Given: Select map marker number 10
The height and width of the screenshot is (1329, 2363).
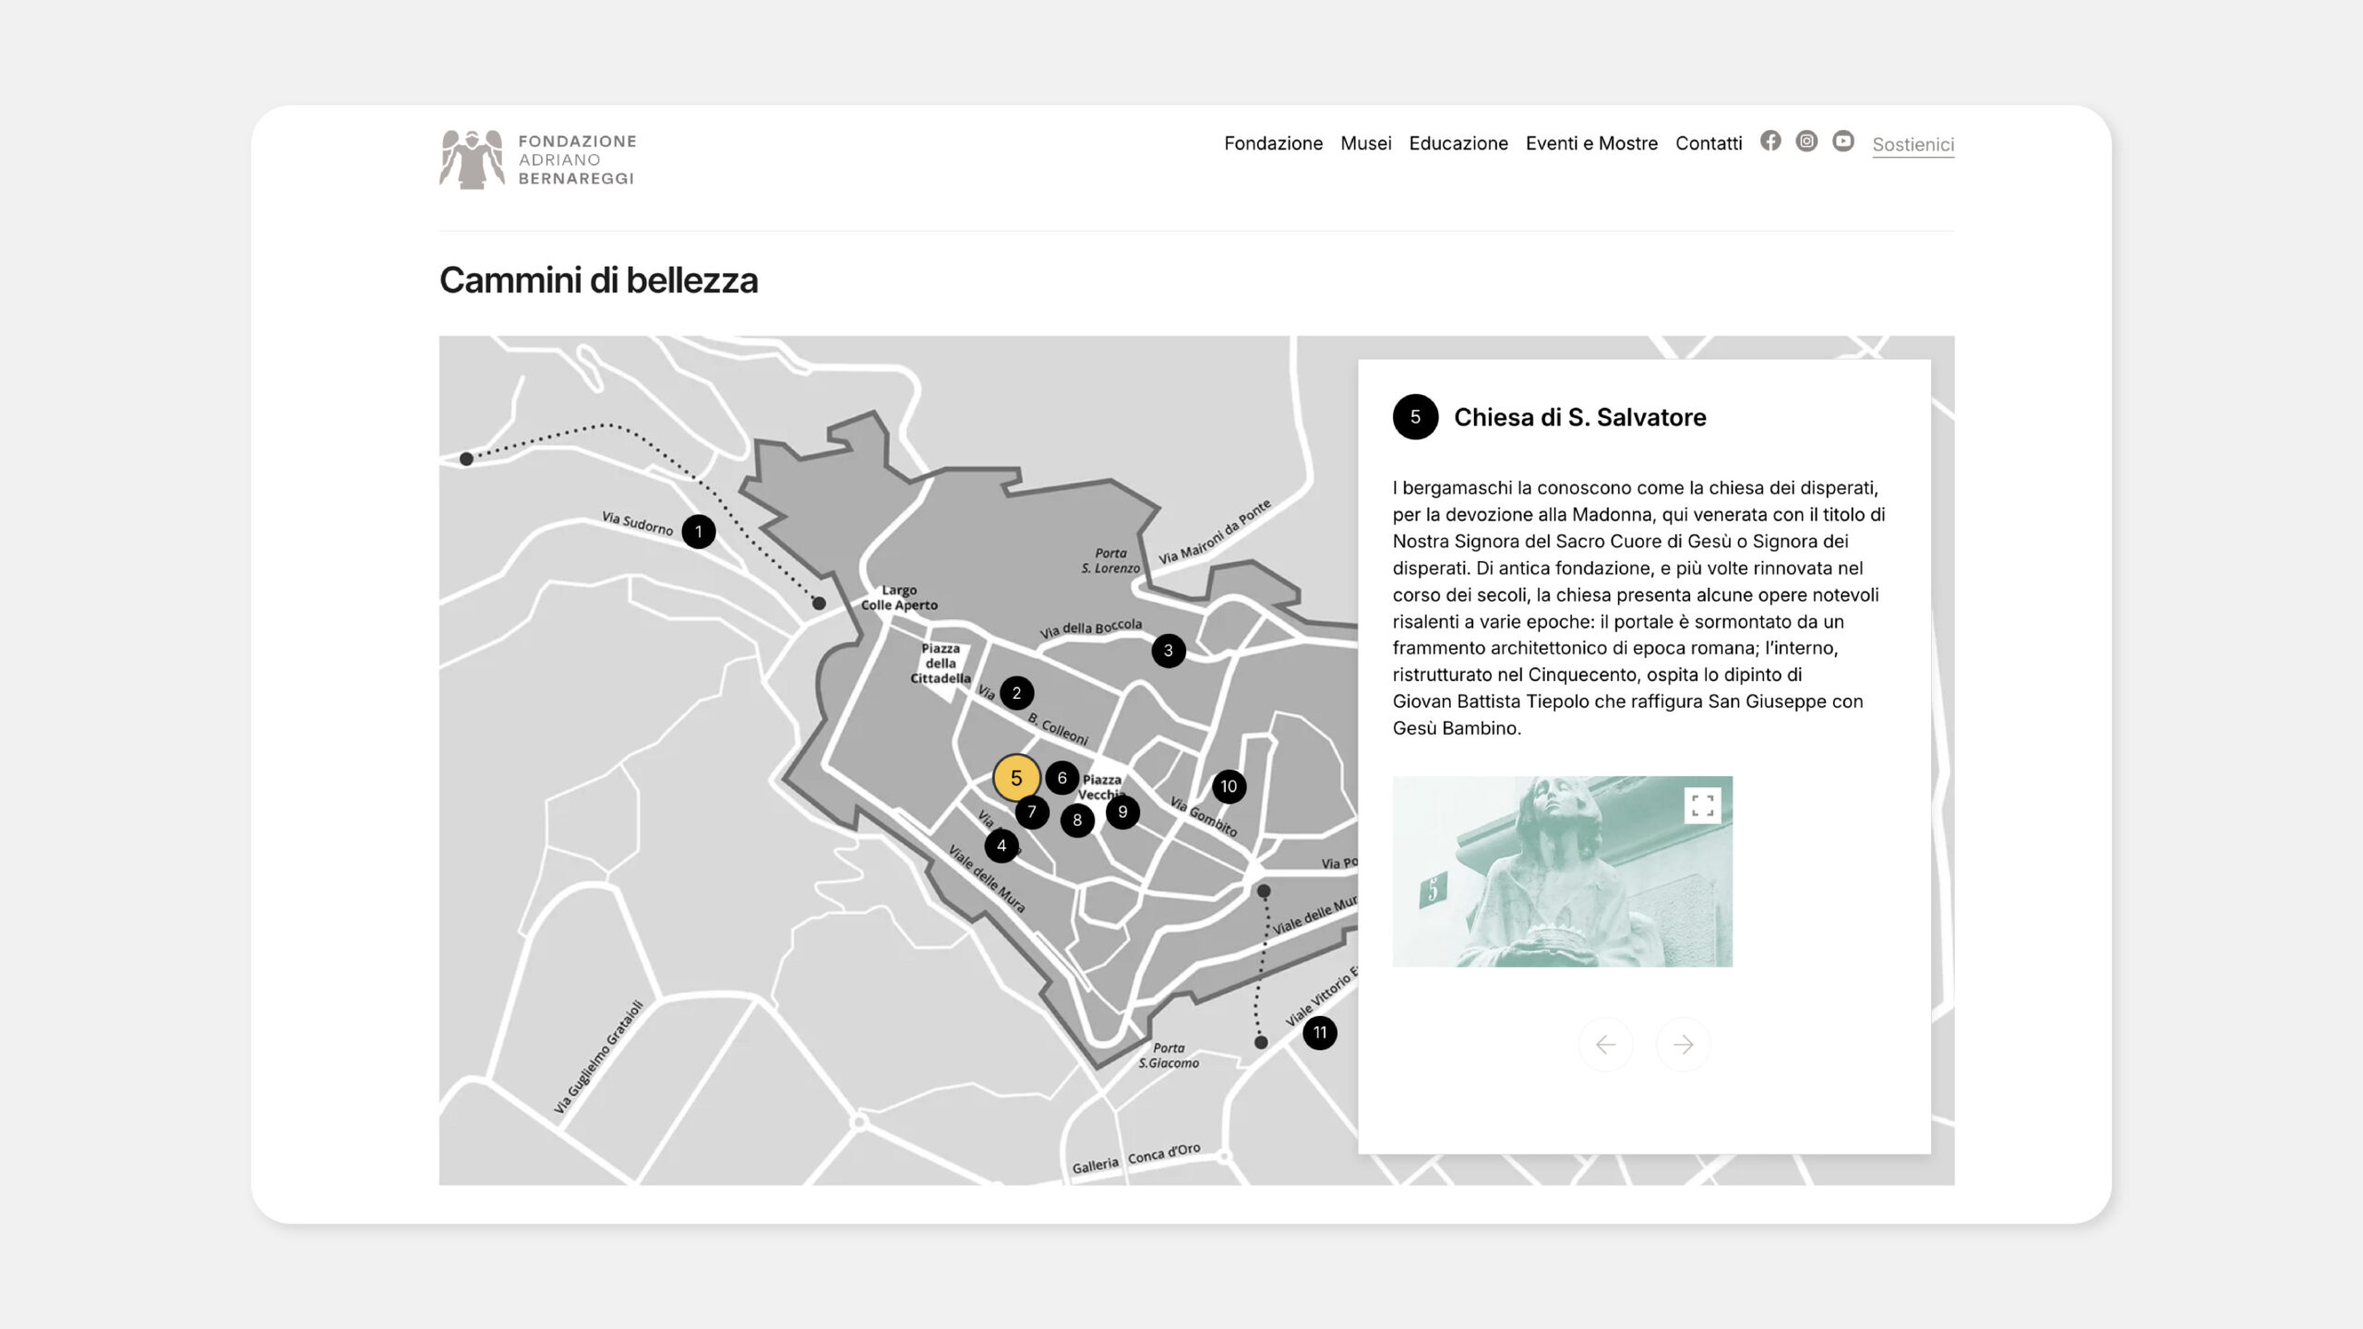Looking at the screenshot, I should (1229, 786).
